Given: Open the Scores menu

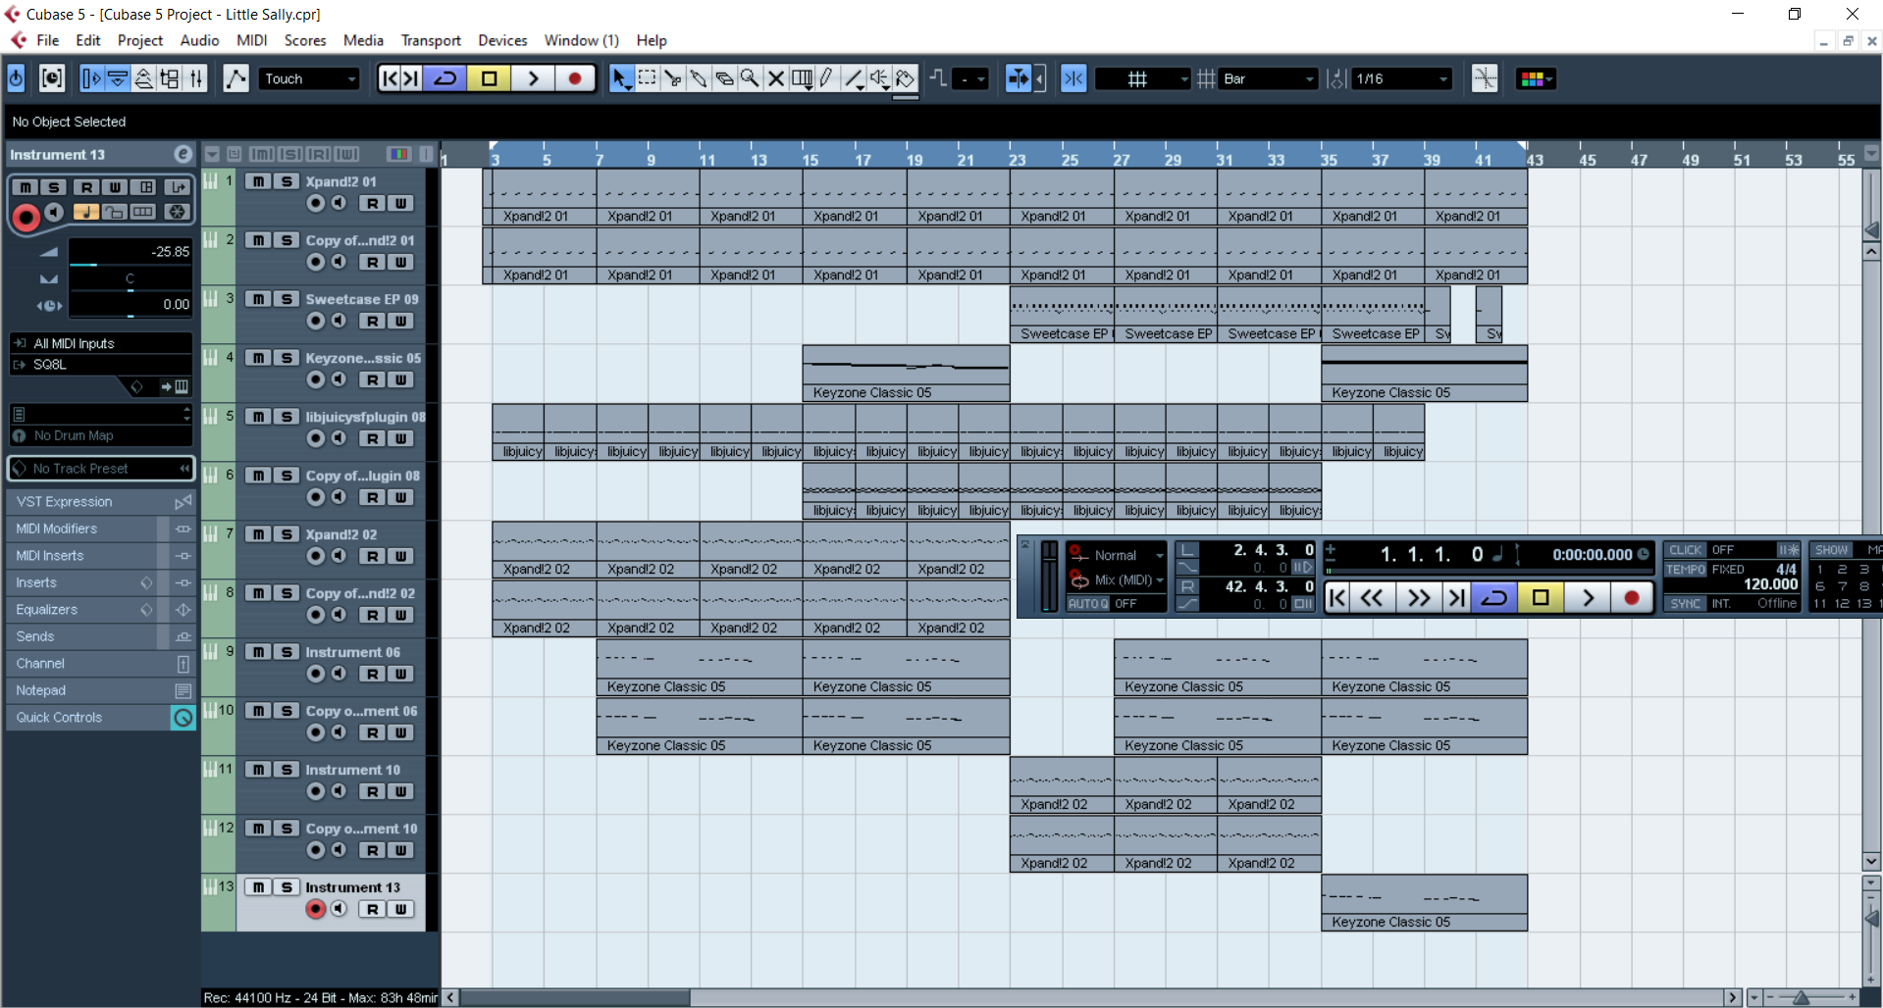Looking at the screenshot, I should point(305,40).
